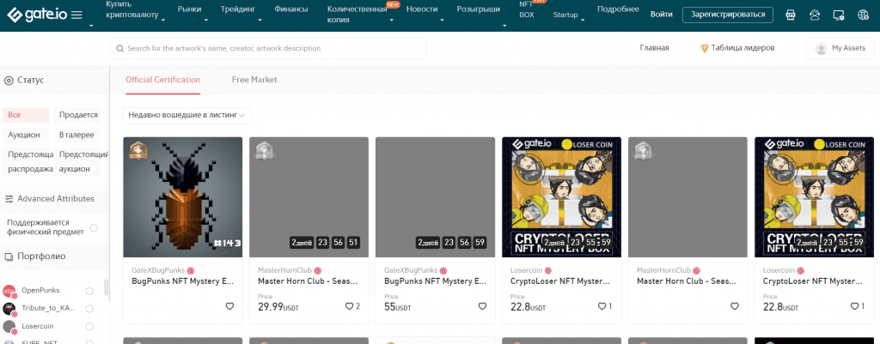Click the small arrow under hamburger menu
The image size is (880, 344).
(91, 26)
